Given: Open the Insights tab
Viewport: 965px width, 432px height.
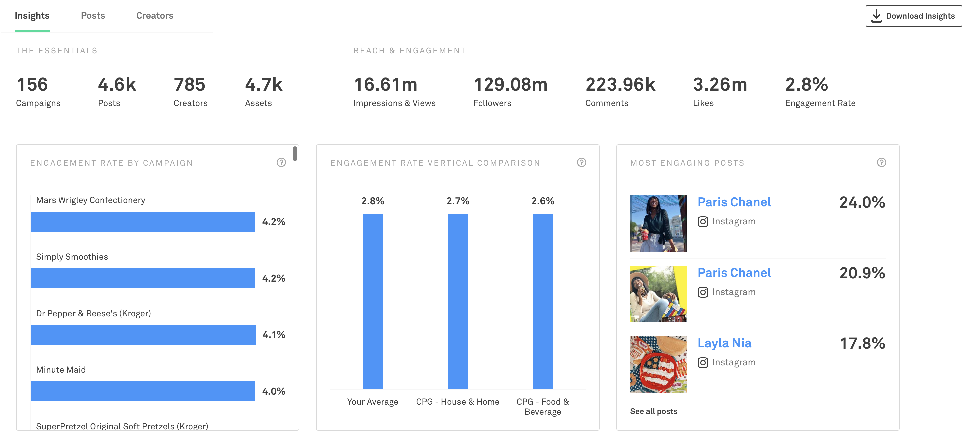Looking at the screenshot, I should pos(32,16).
